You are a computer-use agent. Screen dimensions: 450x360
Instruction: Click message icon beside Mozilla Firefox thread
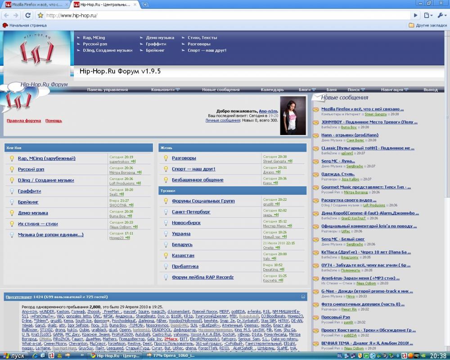pyautogui.click(x=316, y=110)
